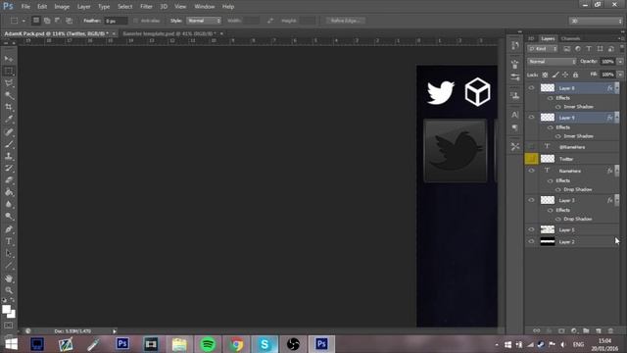This screenshot has height=353, width=627.
Task: Open the tool preset picker arrow
Action: (x=24, y=21)
